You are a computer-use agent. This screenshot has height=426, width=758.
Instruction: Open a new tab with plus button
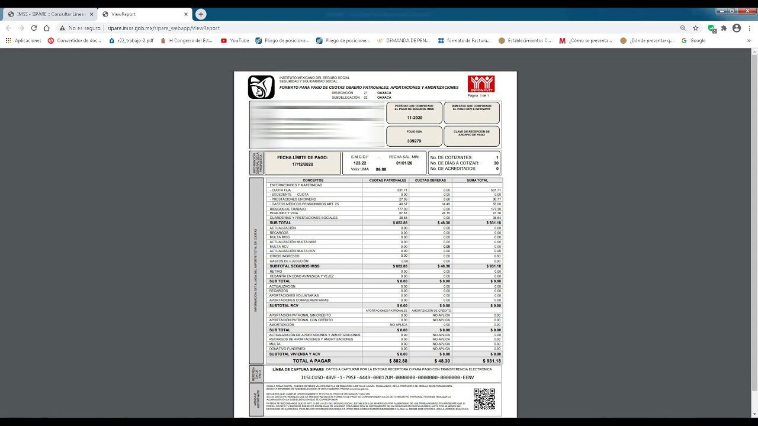(201, 14)
